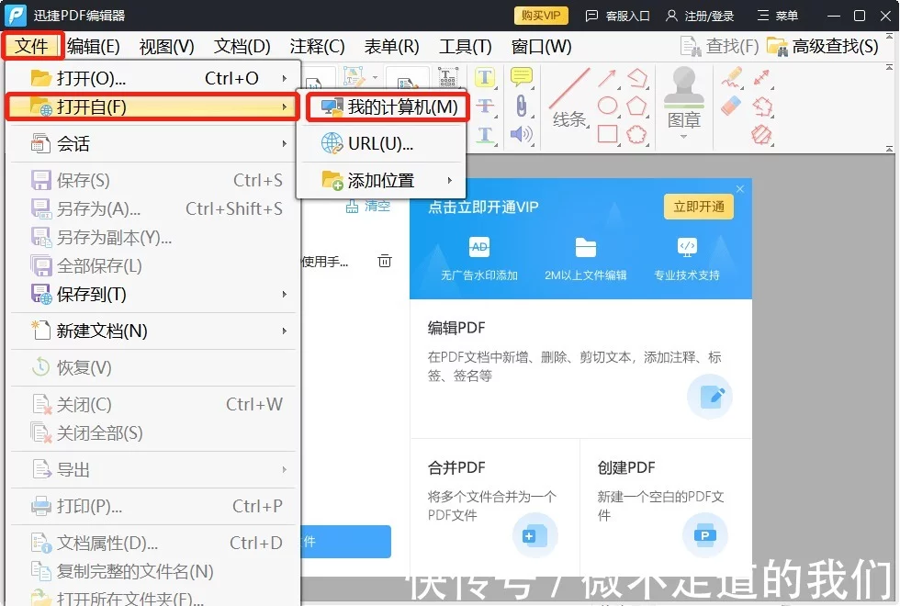Open the 编辑PDF card icon
Image resolution: width=900 pixels, height=606 pixels.
click(x=710, y=397)
